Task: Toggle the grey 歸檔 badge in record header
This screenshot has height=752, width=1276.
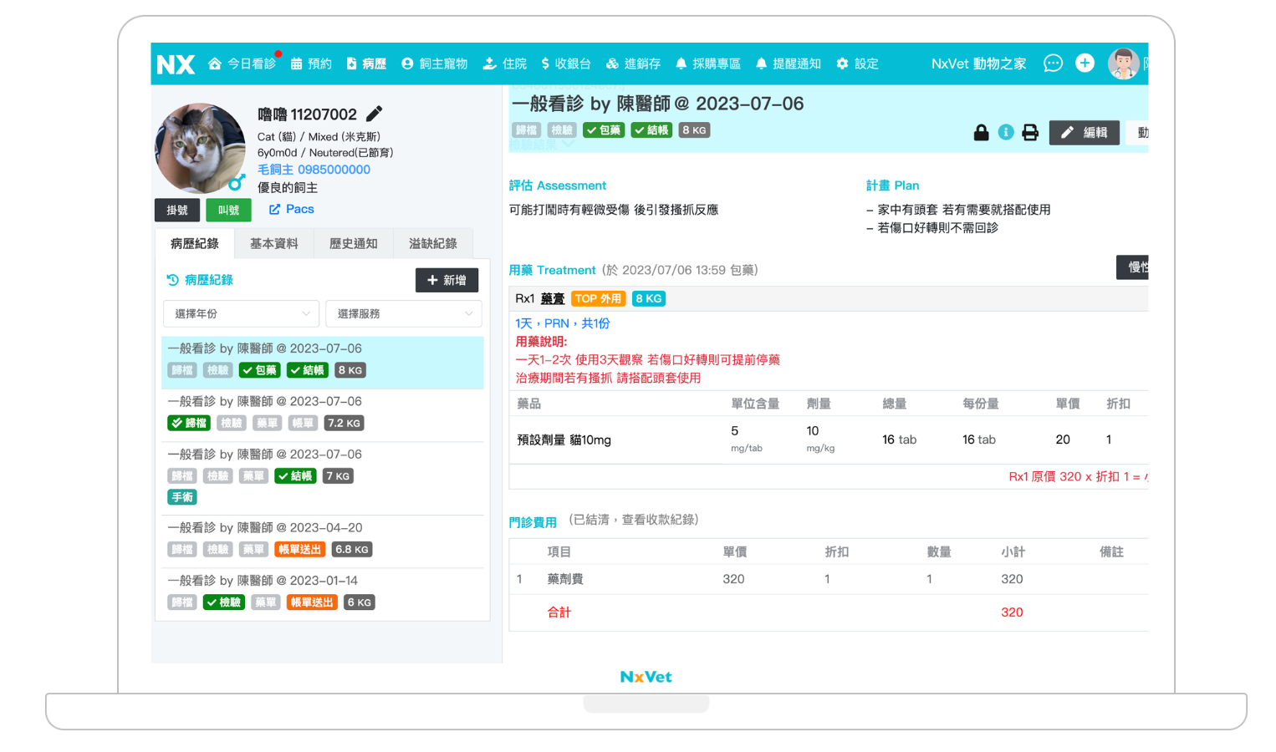Action: [x=526, y=130]
